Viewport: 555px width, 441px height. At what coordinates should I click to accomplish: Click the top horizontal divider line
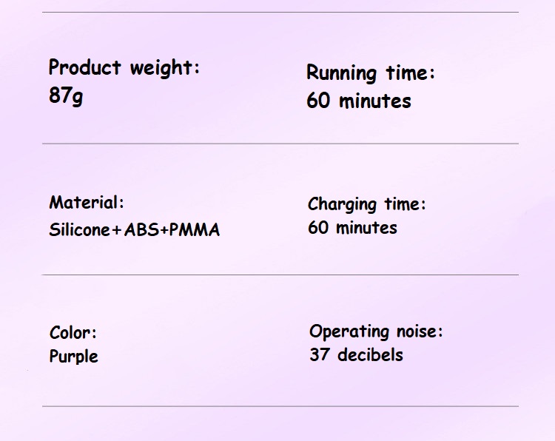(280, 13)
